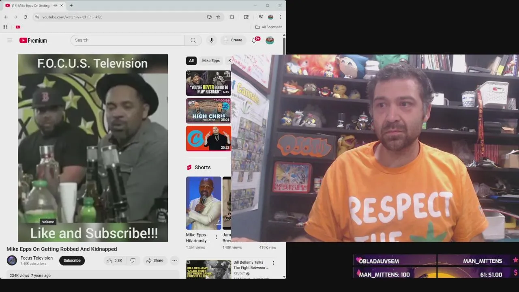Click the address bar URL
This screenshot has width=519, height=292.
[x=72, y=17]
